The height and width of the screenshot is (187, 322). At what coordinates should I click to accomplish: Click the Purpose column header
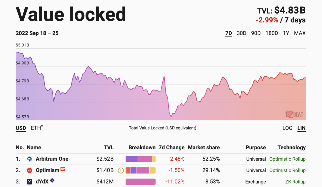tap(256, 148)
